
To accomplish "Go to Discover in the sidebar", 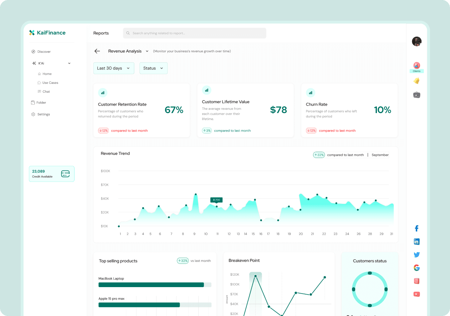I will 44,52.
